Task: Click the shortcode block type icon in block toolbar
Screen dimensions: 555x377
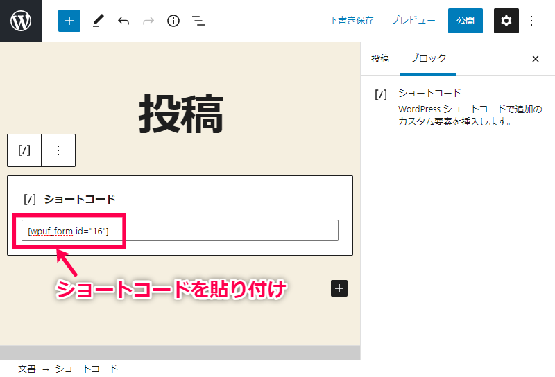Action: click(24, 150)
